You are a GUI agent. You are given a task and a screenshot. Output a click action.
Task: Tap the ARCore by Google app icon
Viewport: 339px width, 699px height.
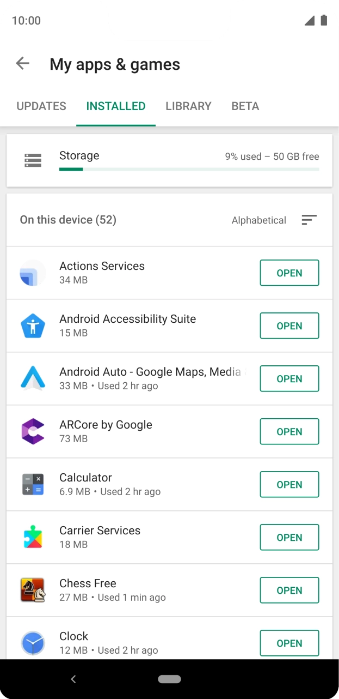33,431
